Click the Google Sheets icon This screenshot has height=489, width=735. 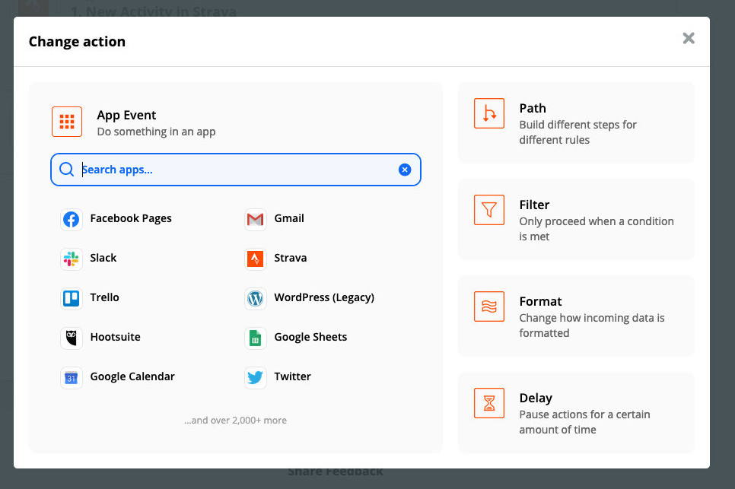click(256, 338)
